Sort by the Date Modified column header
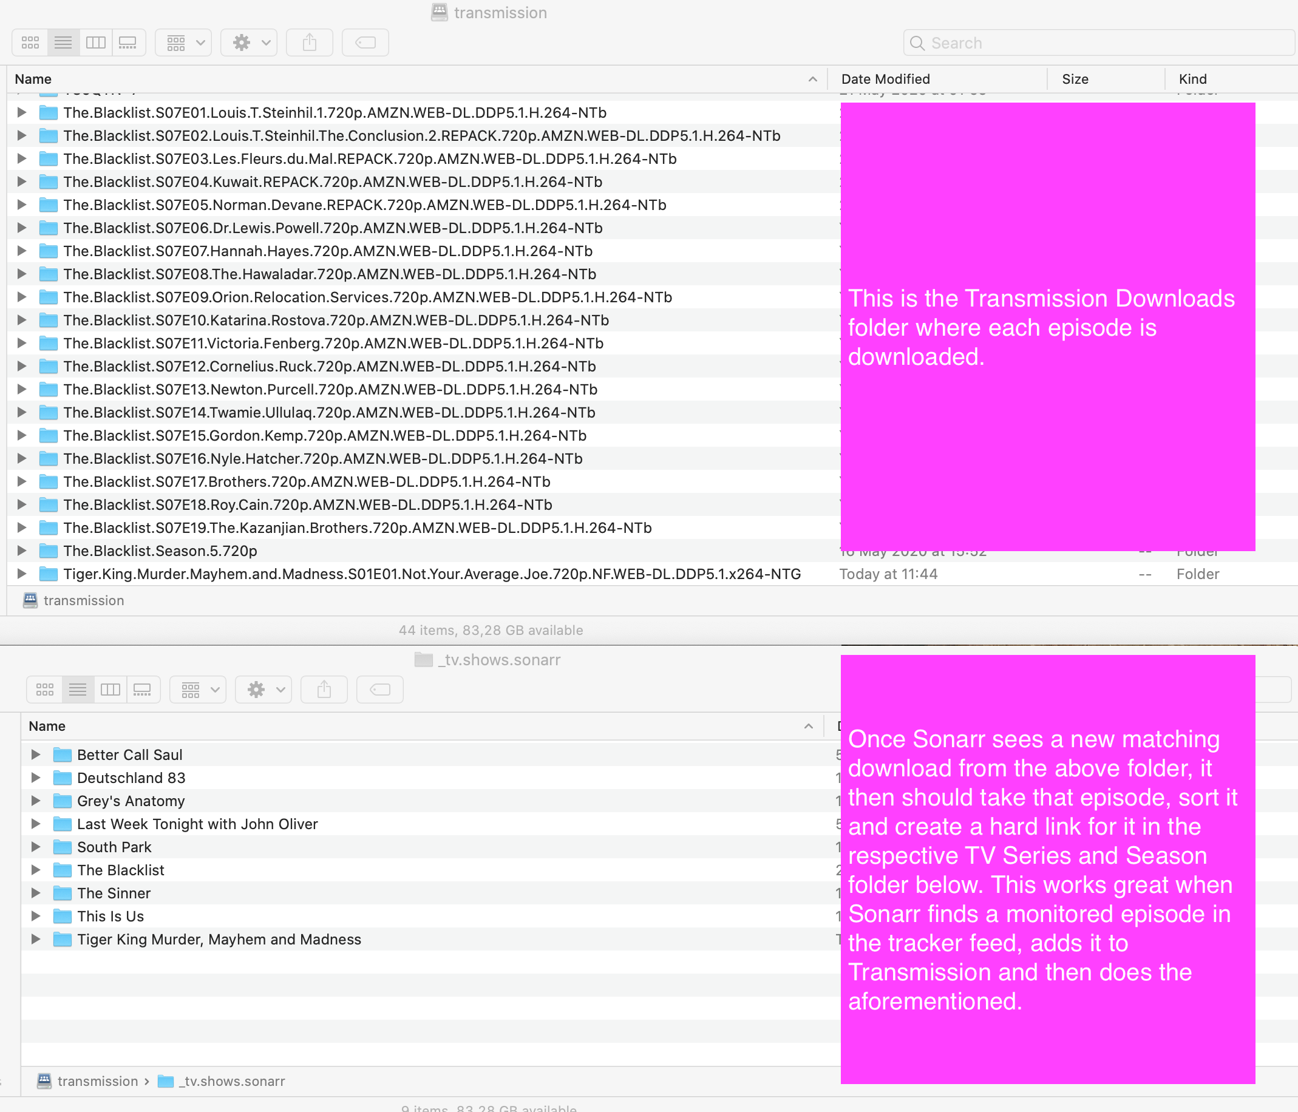 pyautogui.click(x=885, y=79)
